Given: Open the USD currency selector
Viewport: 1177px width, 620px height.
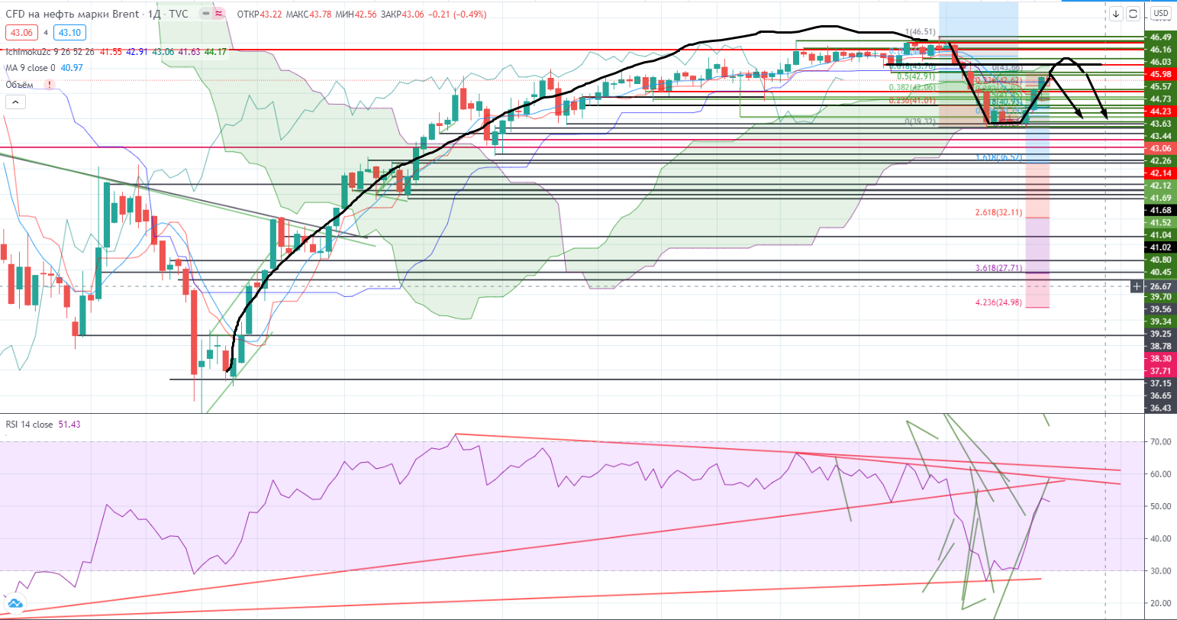Looking at the screenshot, I should coord(1159,14).
